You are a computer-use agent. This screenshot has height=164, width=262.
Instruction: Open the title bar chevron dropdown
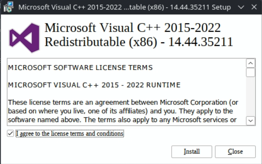241,7
